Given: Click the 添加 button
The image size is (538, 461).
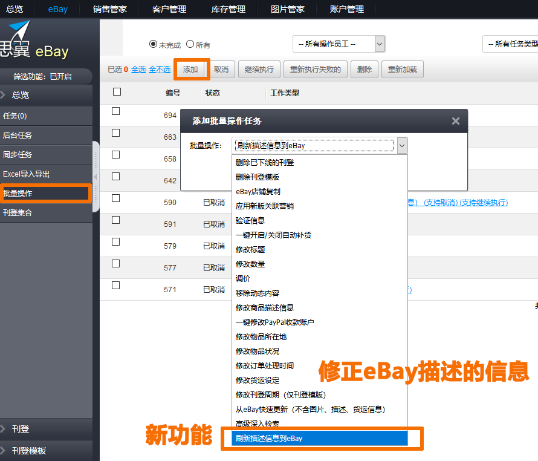Looking at the screenshot, I should (x=190, y=70).
